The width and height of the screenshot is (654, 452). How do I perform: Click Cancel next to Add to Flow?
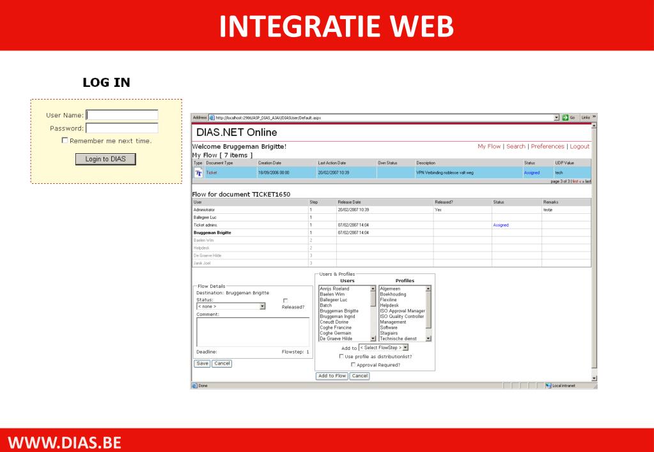[x=359, y=376]
